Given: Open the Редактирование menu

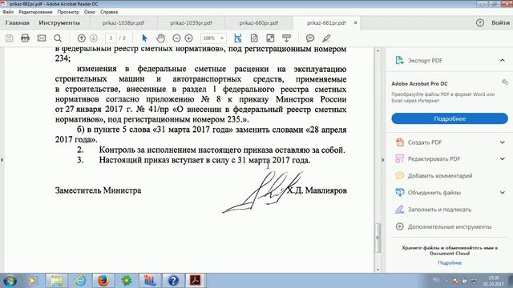Looking at the screenshot, I should point(35,12).
